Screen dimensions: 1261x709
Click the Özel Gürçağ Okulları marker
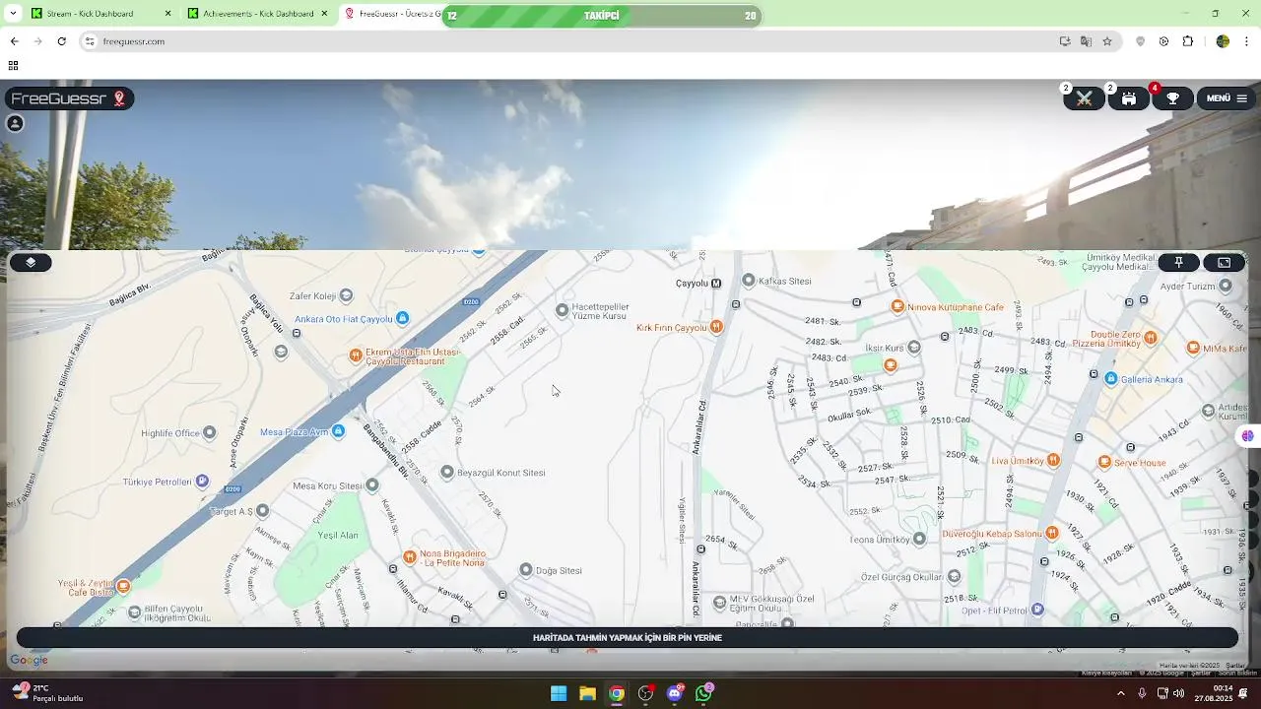click(x=953, y=577)
